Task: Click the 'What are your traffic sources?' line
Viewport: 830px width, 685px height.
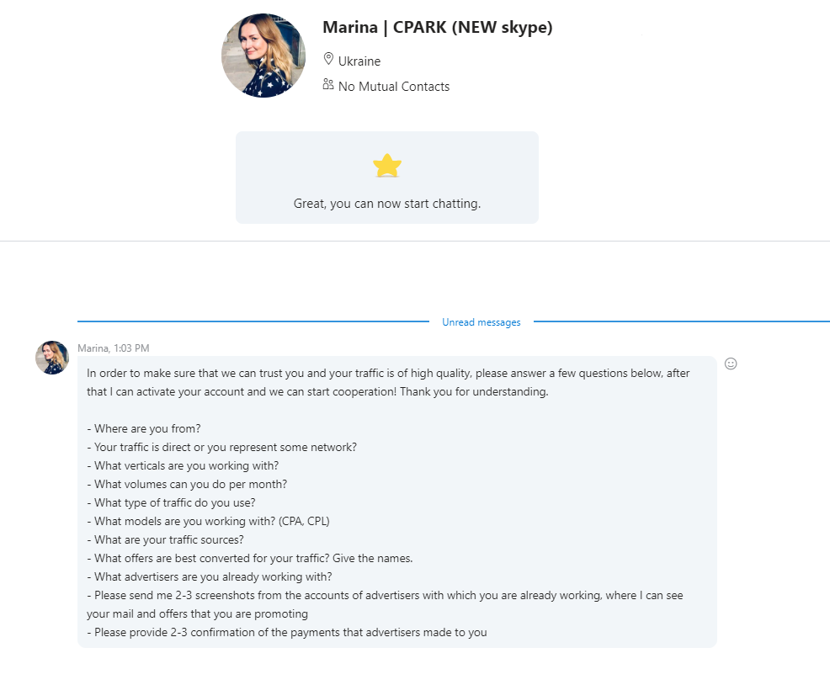Action: point(165,540)
